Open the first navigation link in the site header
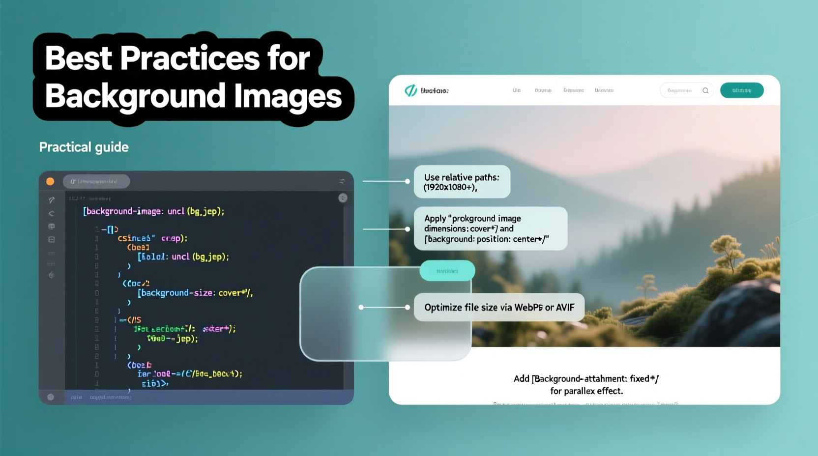Viewport: 818px width, 456px height. [x=516, y=90]
